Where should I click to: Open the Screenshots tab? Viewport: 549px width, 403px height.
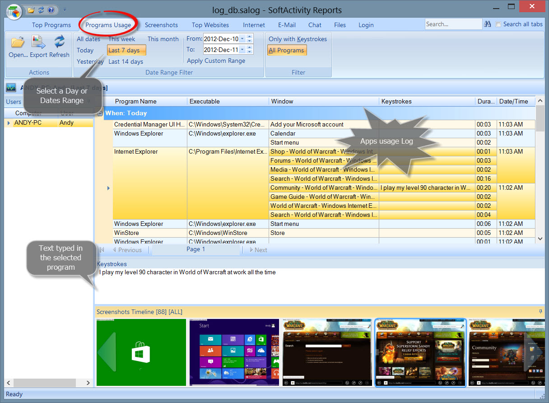click(161, 25)
